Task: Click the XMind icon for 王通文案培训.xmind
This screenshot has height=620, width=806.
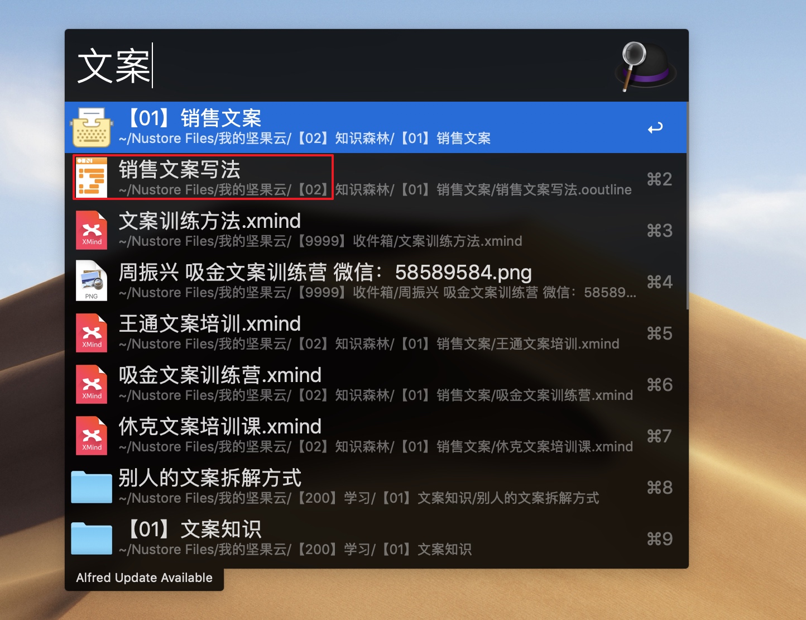Action: point(92,333)
